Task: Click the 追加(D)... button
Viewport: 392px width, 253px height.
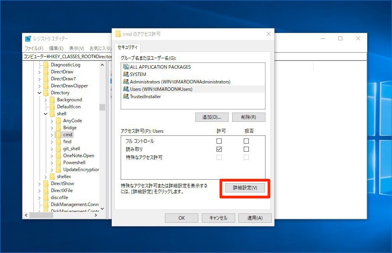Action: tap(212, 117)
